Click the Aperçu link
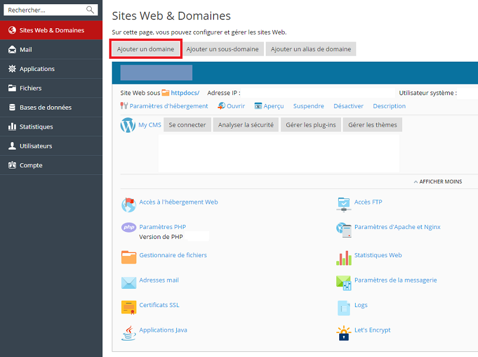The width and height of the screenshot is (478, 357). [274, 106]
